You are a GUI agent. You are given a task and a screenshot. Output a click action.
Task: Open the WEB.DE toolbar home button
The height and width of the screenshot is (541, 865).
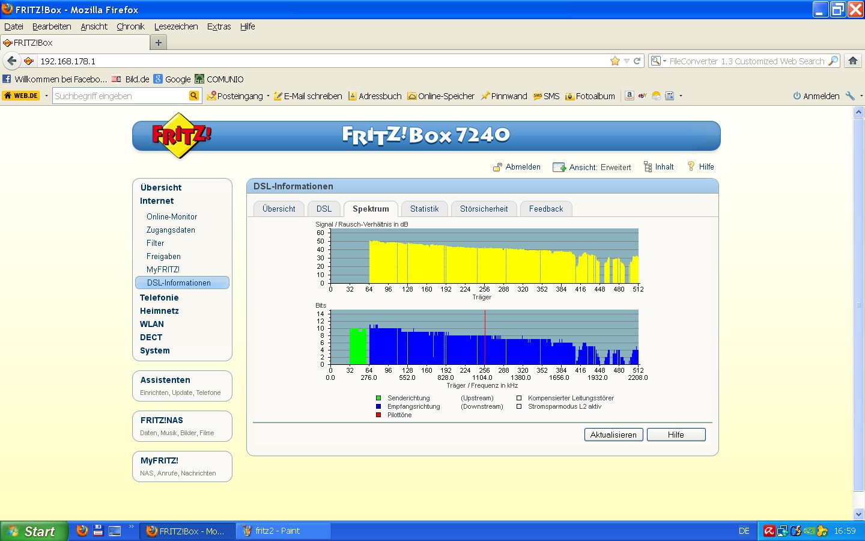(21, 96)
